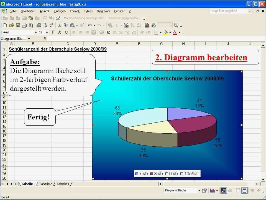266x200 pixels.
Task: Open the font size 12 dropdown
Action: [47, 32]
